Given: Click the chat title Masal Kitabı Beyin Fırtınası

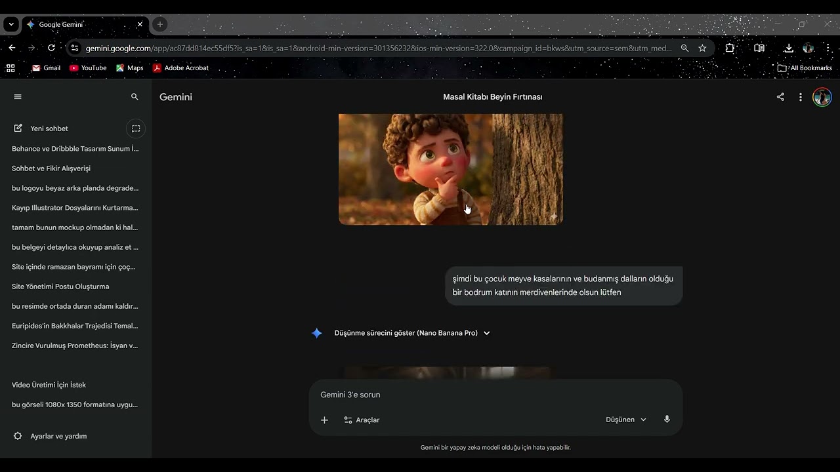Looking at the screenshot, I should 493,97.
